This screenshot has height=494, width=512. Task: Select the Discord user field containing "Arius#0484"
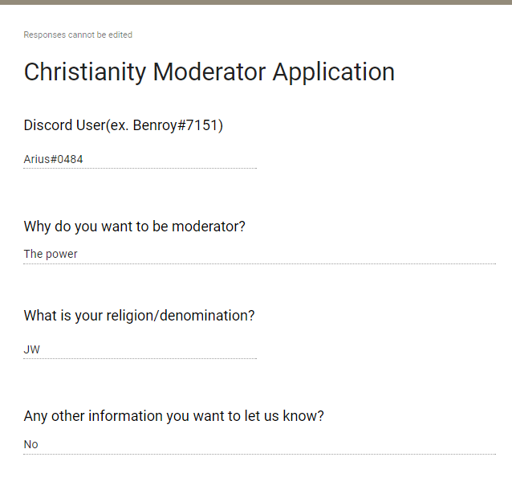point(140,159)
